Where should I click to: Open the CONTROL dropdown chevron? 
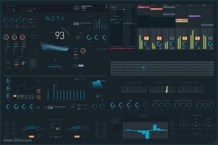coord(106,49)
